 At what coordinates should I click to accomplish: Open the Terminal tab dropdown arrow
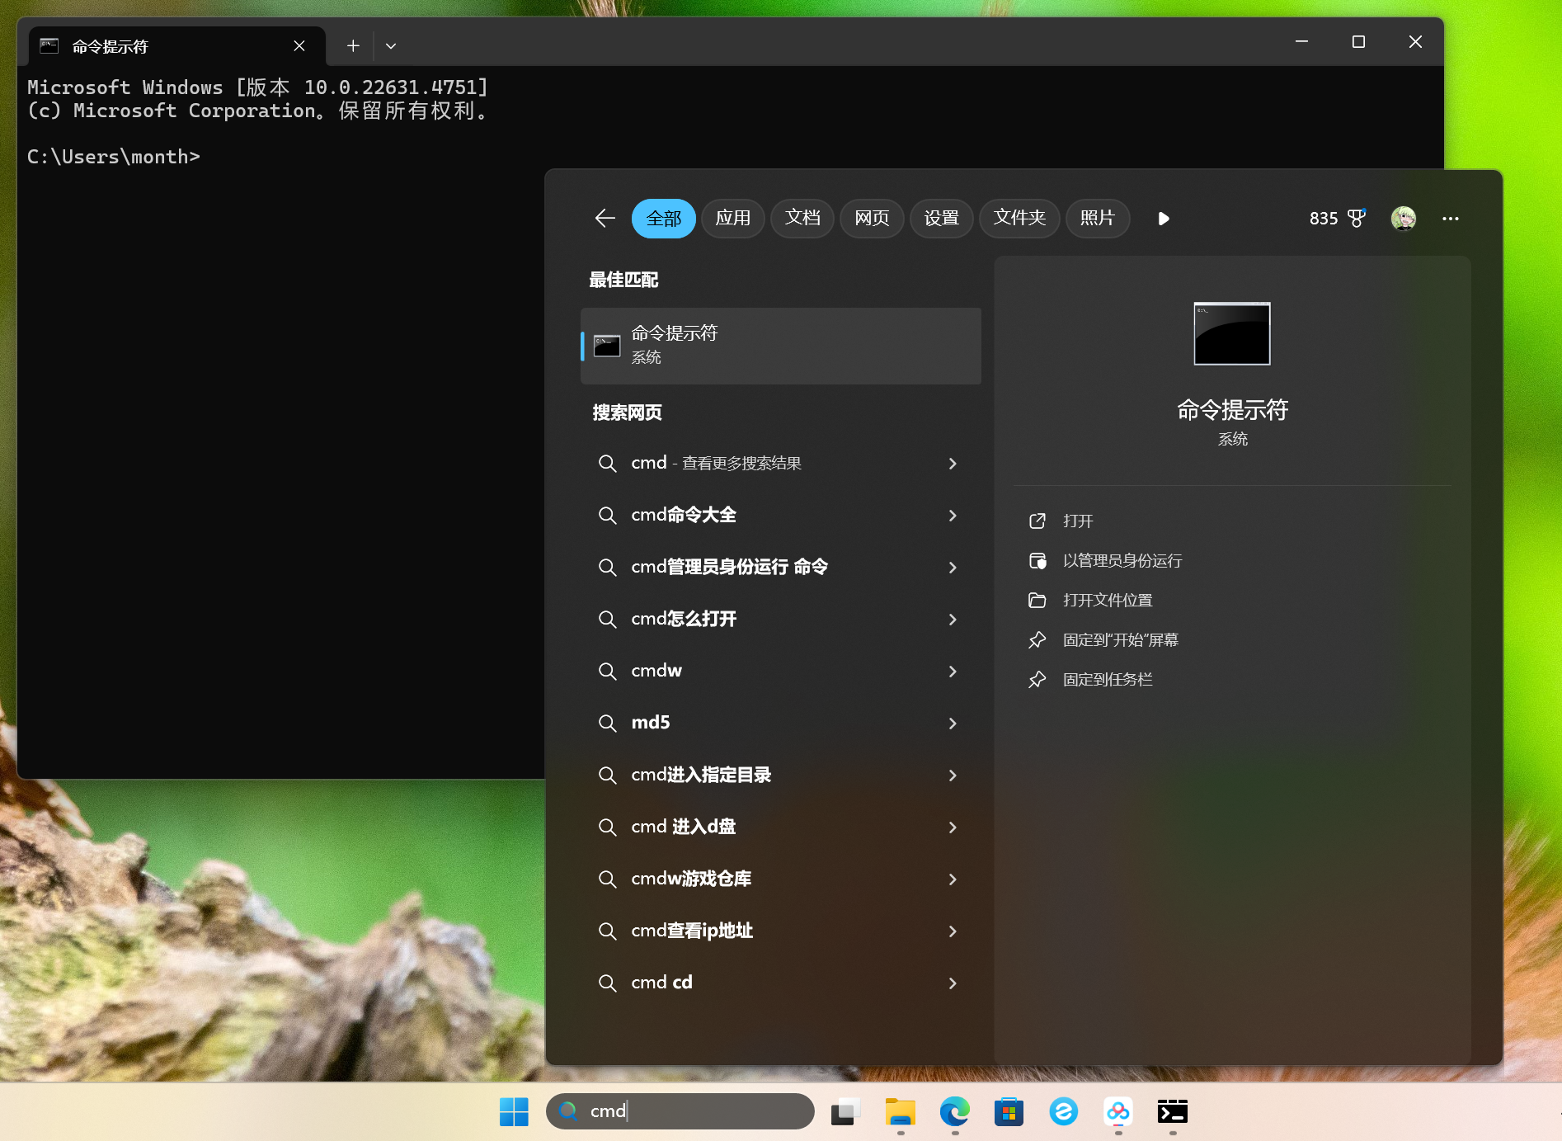[391, 46]
